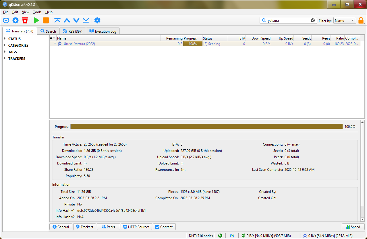367x239 pixels.
Task: Click the DHT: 716 nodes status text
Action: (x=201, y=236)
